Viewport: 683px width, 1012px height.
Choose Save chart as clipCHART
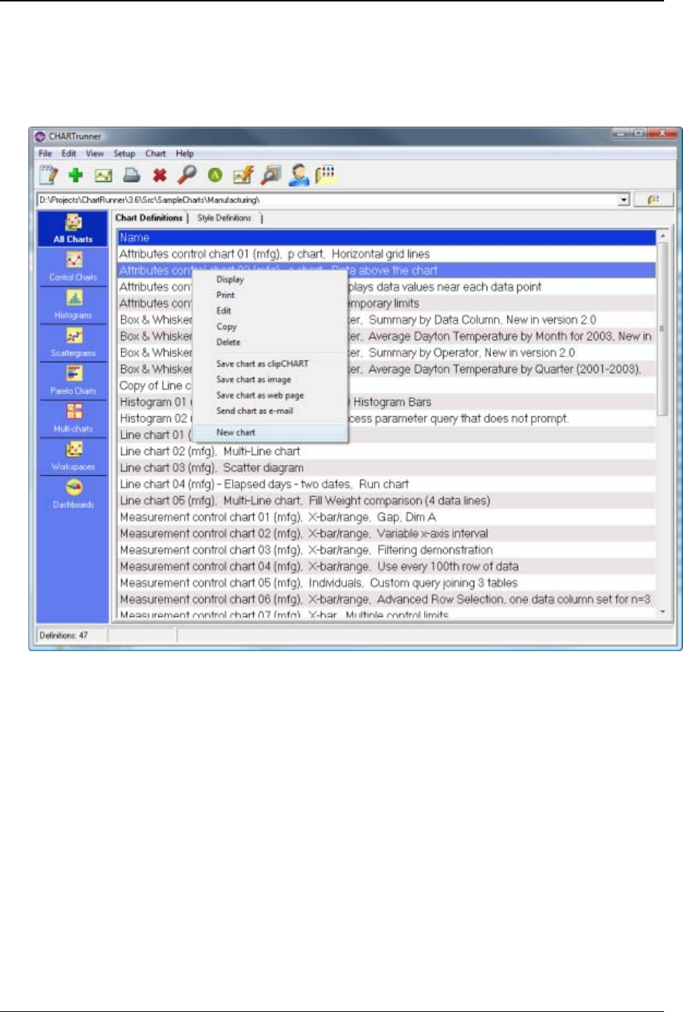click(262, 364)
